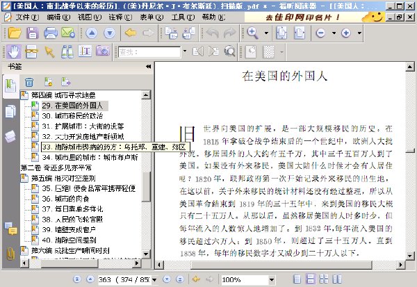The height and width of the screenshot is (287, 417).
Task: Open the 帮助 menu
Action: point(213,17)
